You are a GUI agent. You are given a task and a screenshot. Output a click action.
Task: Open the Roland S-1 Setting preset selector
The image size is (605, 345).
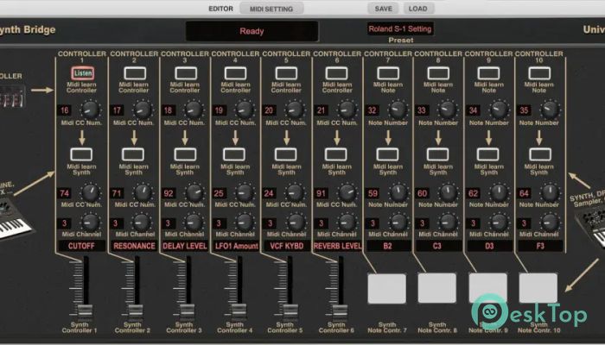click(x=399, y=28)
